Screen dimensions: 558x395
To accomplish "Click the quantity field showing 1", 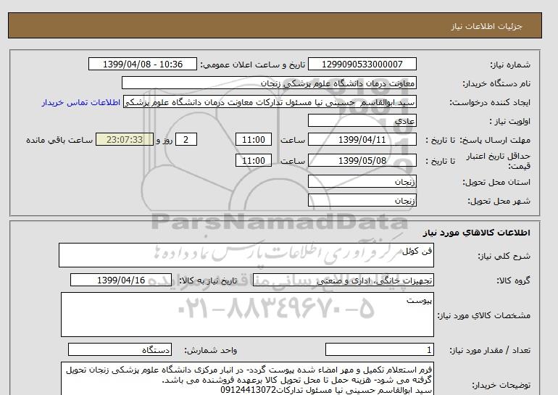I will pyautogui.click(x=379, y=350).
